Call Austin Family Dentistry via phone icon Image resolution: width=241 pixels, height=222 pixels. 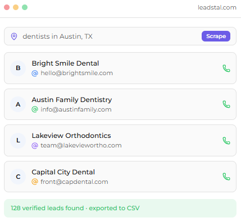(x=226, y=104)
